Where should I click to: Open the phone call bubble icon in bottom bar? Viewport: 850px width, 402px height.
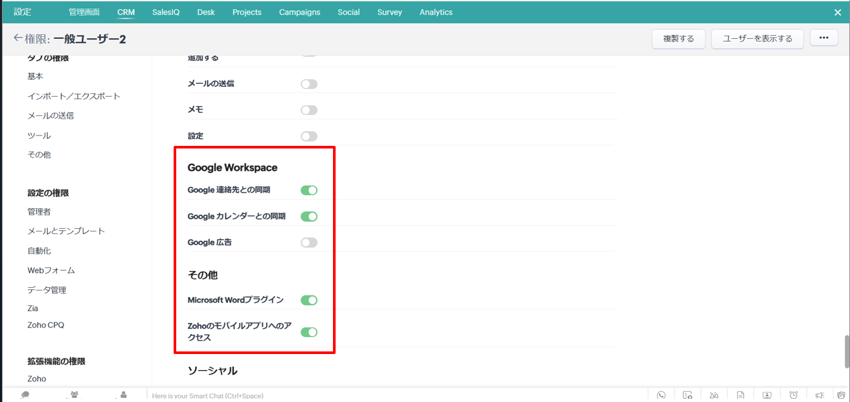(x=661, y=395)
